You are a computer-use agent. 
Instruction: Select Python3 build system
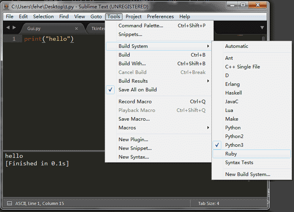[x=234, y=145]
